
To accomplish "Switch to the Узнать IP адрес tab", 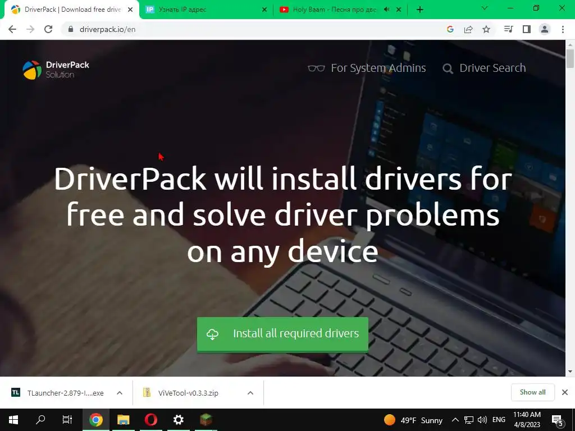I will (x=206, y=10).
